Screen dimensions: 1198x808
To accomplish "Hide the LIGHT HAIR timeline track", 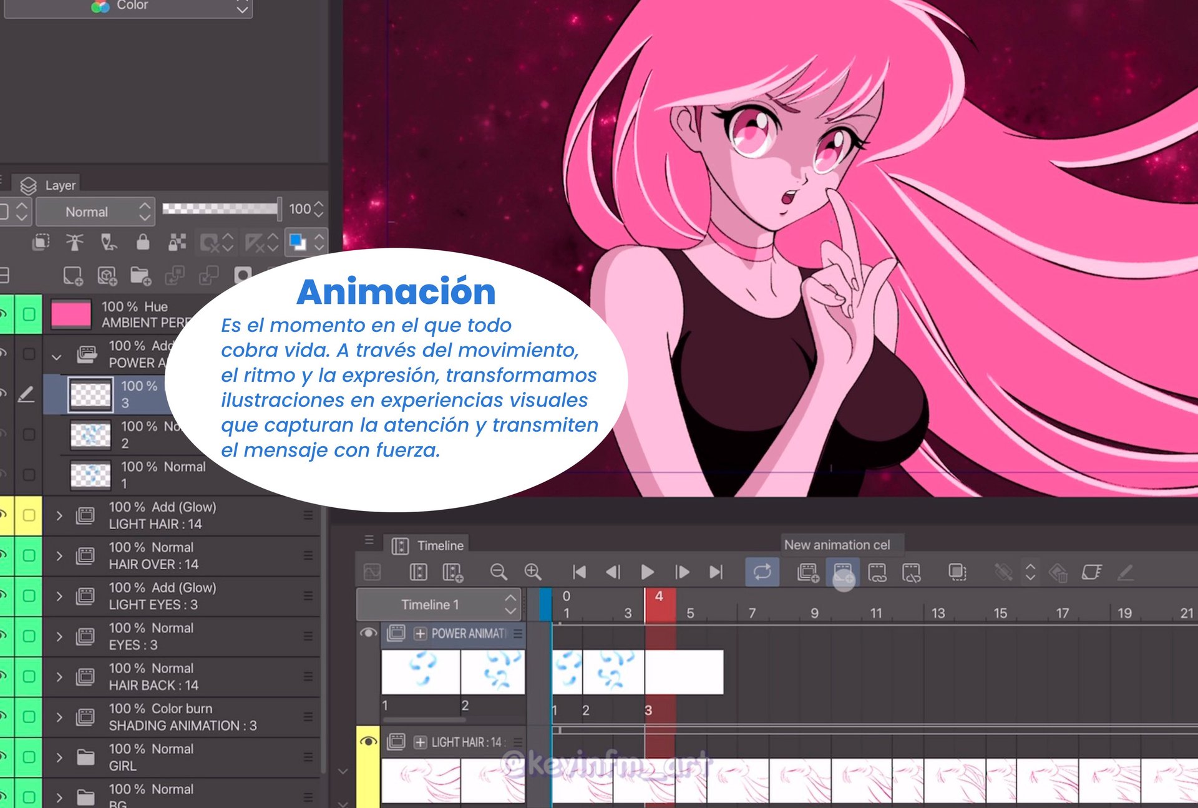I will pos(368,741).
